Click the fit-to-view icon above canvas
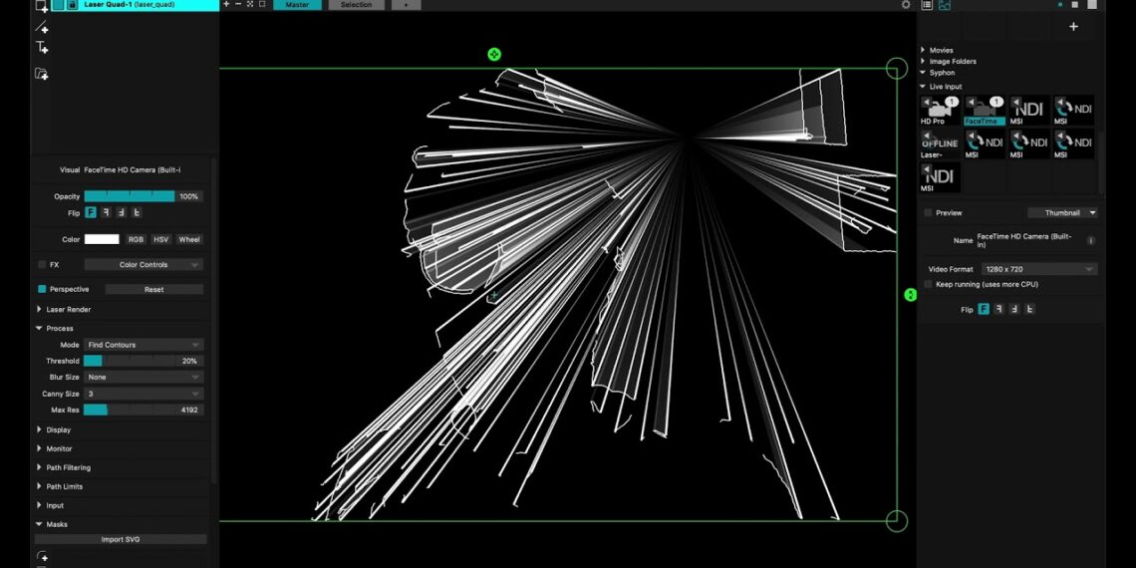The image size is (1136, 568). click(x=250, y=5)
